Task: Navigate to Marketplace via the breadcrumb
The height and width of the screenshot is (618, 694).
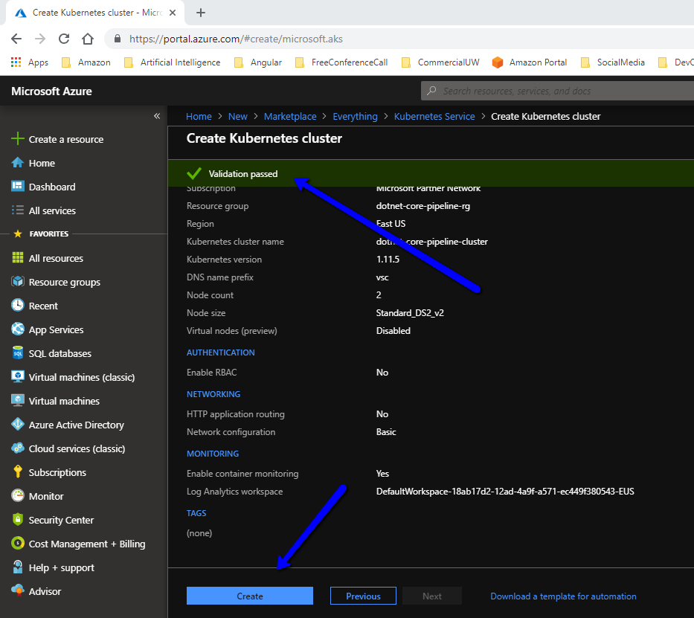Action: point(290,116)
